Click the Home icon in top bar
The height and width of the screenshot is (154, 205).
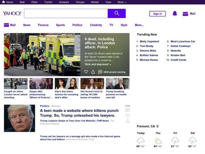[3, 2]
